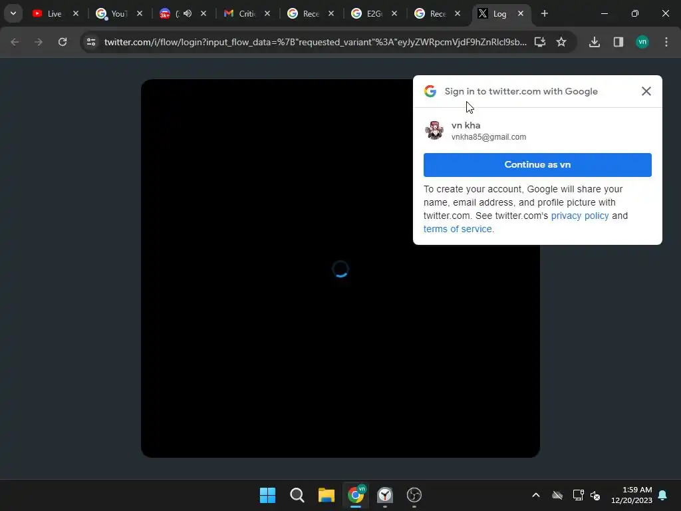681x511 pixels.
Task: Click the Chrome taskbar icon
Action: (x=356, y=495)
